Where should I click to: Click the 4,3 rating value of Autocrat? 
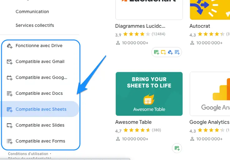tap(193, 35)
